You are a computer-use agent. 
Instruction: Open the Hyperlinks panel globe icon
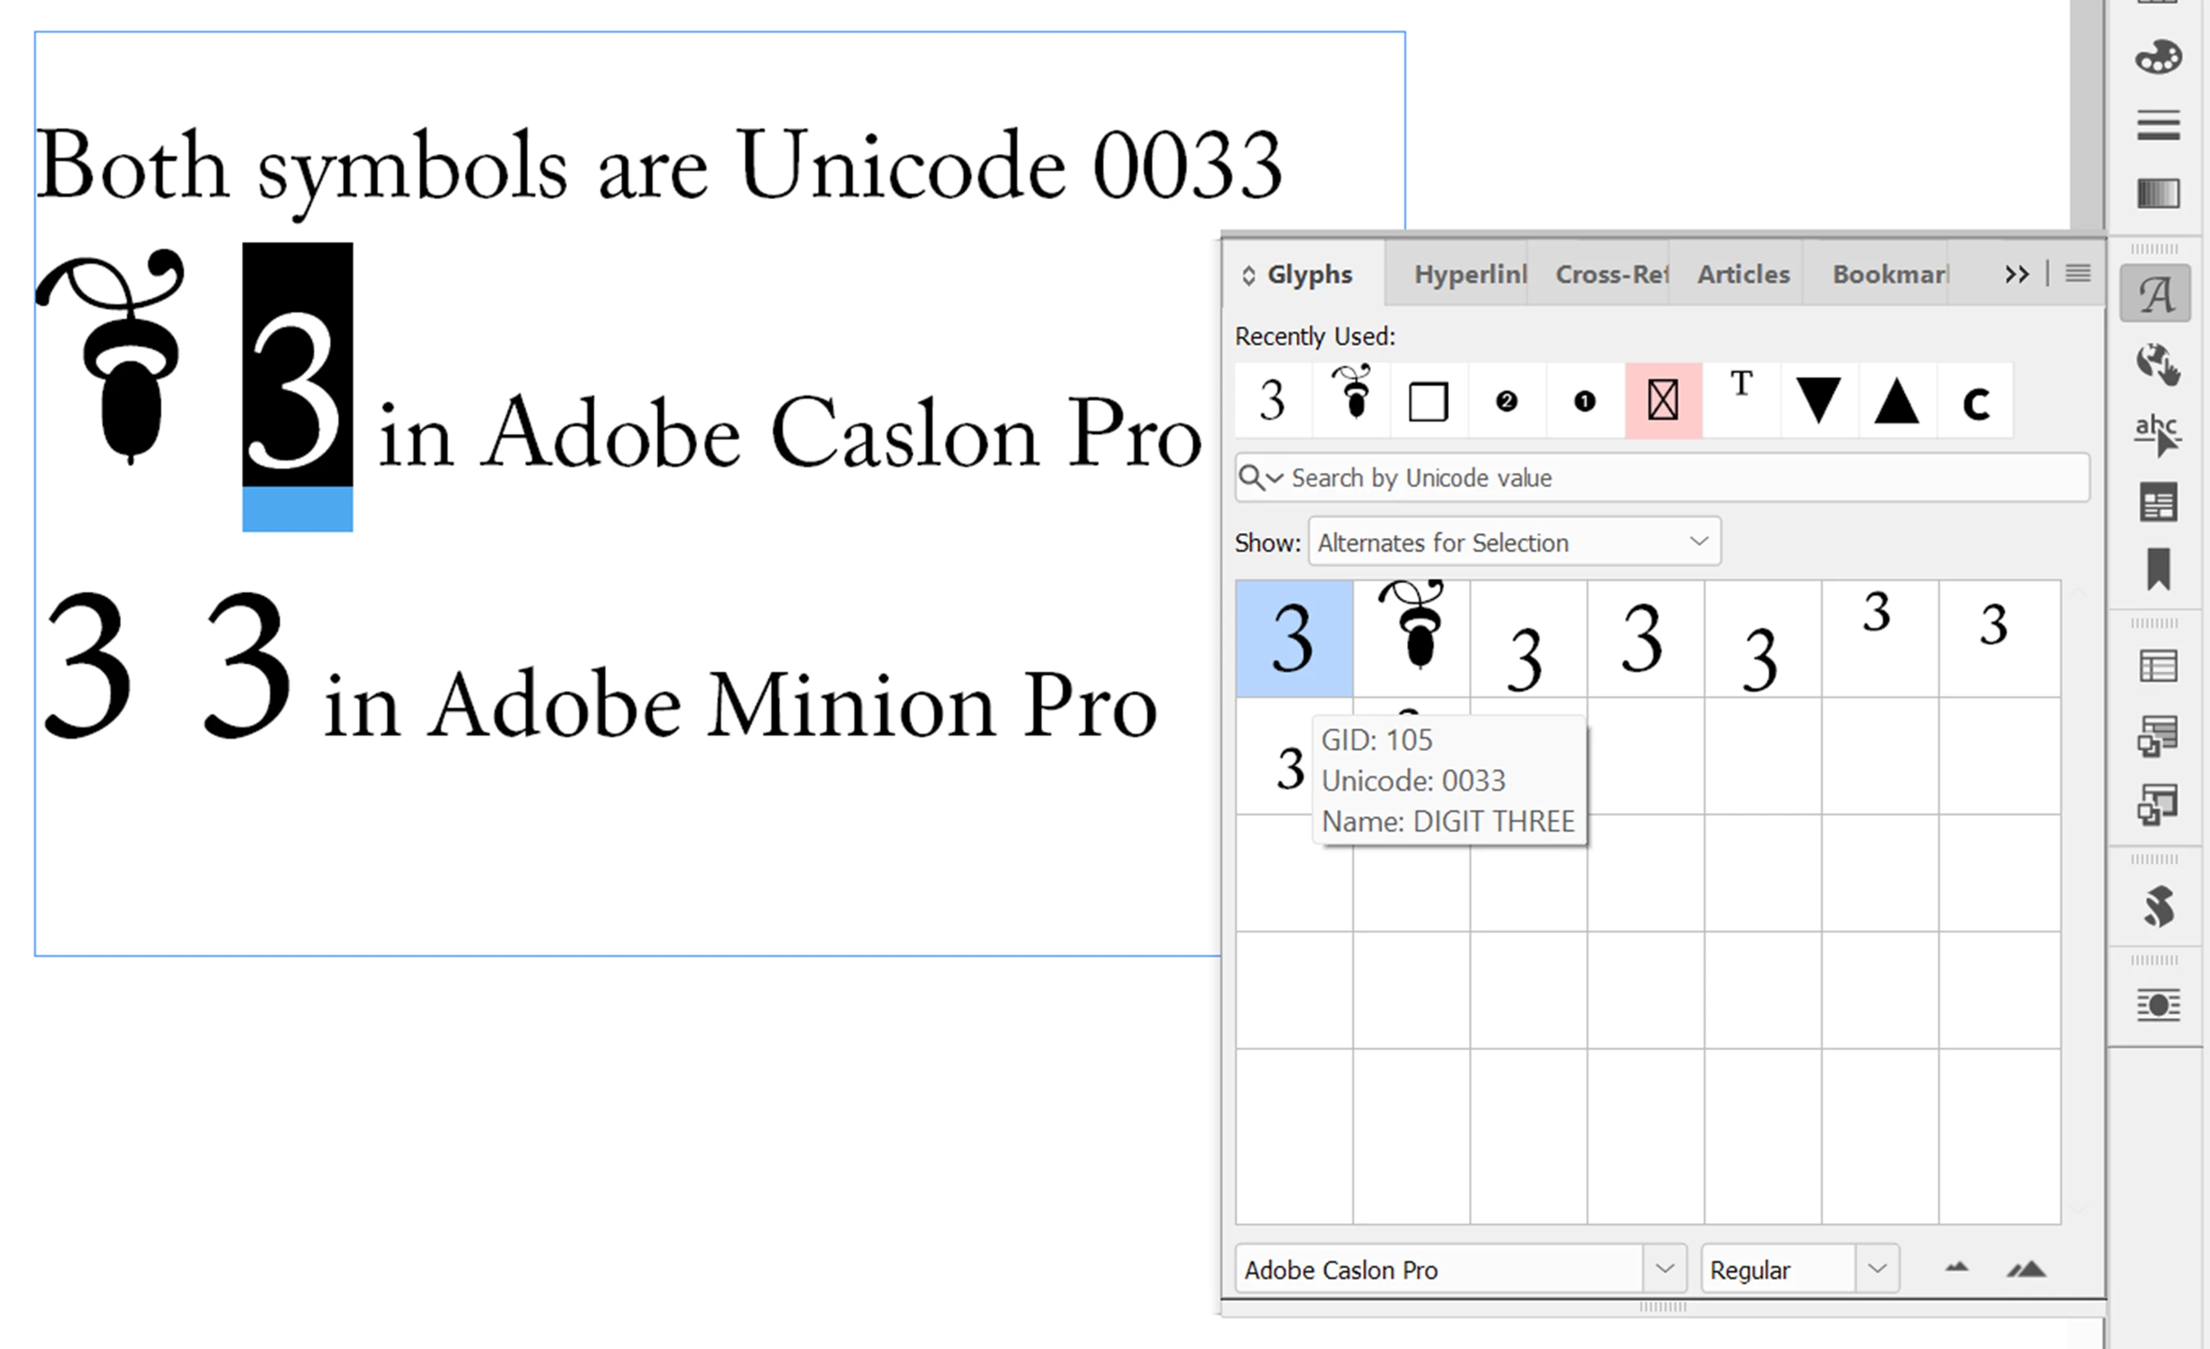coord(2157,365)
